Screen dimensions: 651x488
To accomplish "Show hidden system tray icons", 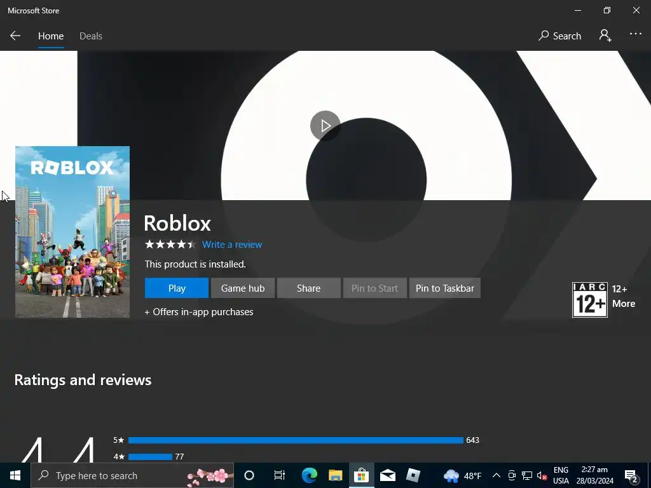I will [496, 475].
